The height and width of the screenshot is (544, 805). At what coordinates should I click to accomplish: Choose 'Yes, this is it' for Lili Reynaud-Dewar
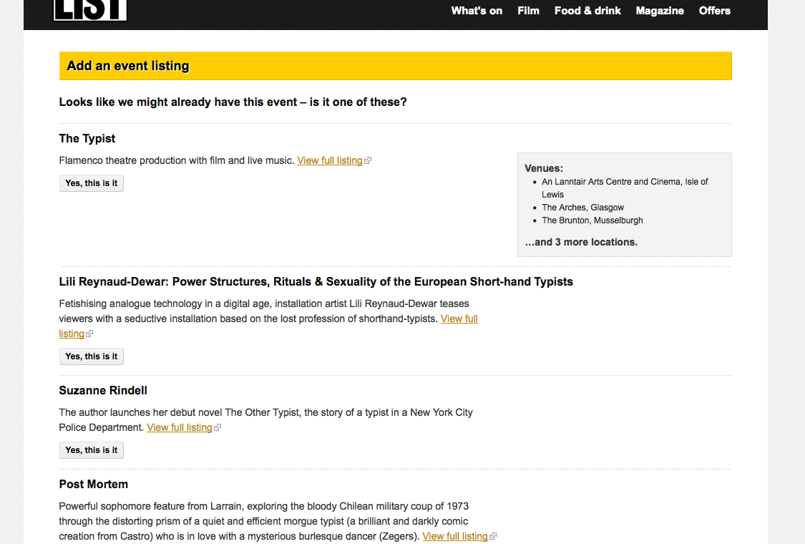[x=92, y=356]
